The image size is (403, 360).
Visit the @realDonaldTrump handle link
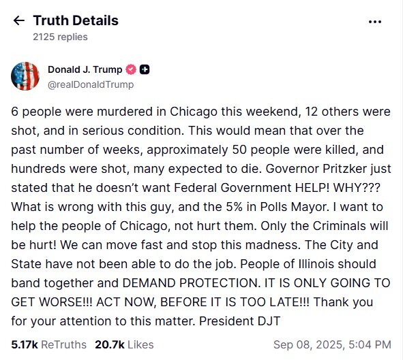click(x=91, y=84)
